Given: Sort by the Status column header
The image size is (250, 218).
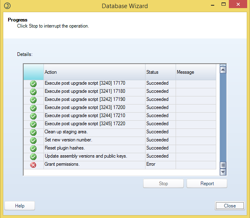Looking at the screenshot, I should pyautogui.click(x=160, y=72).
